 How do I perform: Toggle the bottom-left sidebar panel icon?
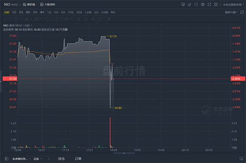tap(7, 158)
